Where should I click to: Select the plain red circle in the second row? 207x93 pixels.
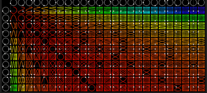(21, 18)
